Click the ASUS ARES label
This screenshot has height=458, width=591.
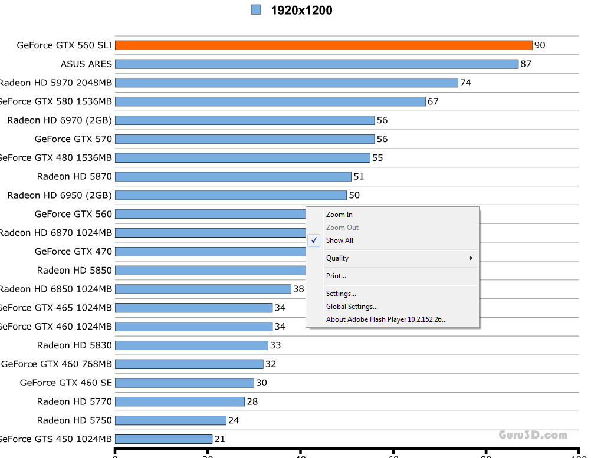click(87, 64)
